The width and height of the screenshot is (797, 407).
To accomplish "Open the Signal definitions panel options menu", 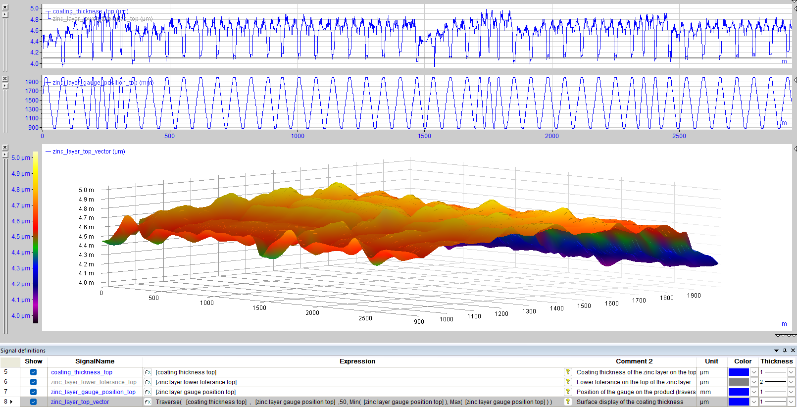I will coord(776,351).
